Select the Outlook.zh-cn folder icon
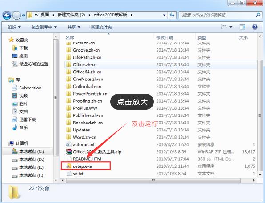The width and height of the screenshot is (265, 203). point(68,86)
